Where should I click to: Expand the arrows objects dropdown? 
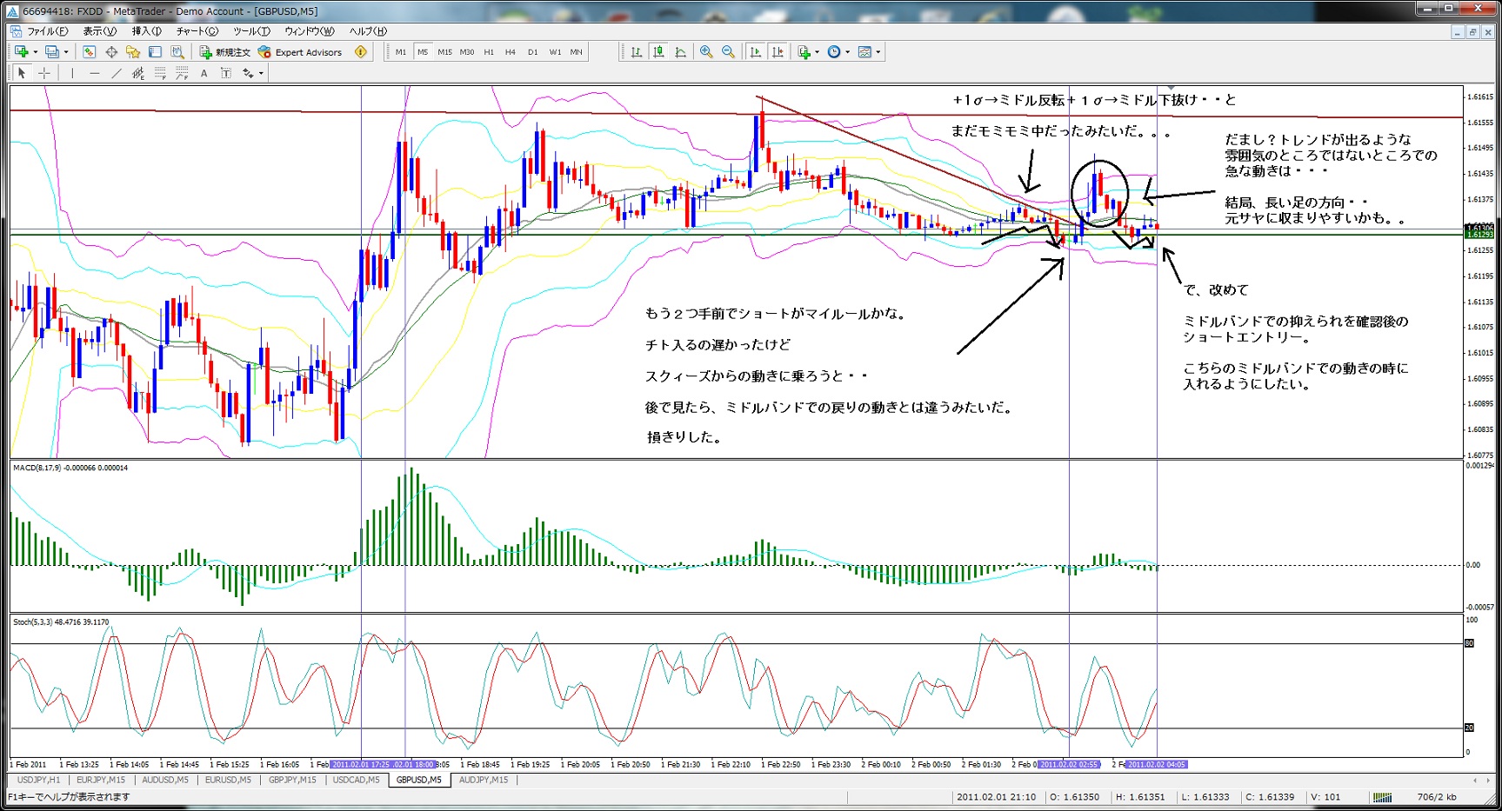pyautogui.click(x=261, y=73)
